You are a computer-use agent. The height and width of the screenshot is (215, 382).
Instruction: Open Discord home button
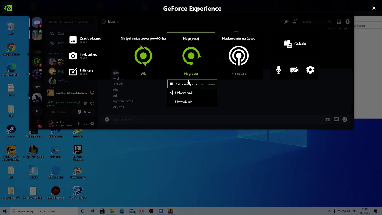[x=37, y=22]
